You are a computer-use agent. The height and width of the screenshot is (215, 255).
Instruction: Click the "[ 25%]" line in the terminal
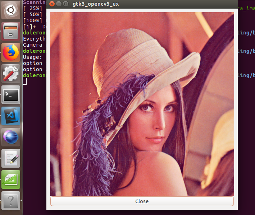coord(32,9)
